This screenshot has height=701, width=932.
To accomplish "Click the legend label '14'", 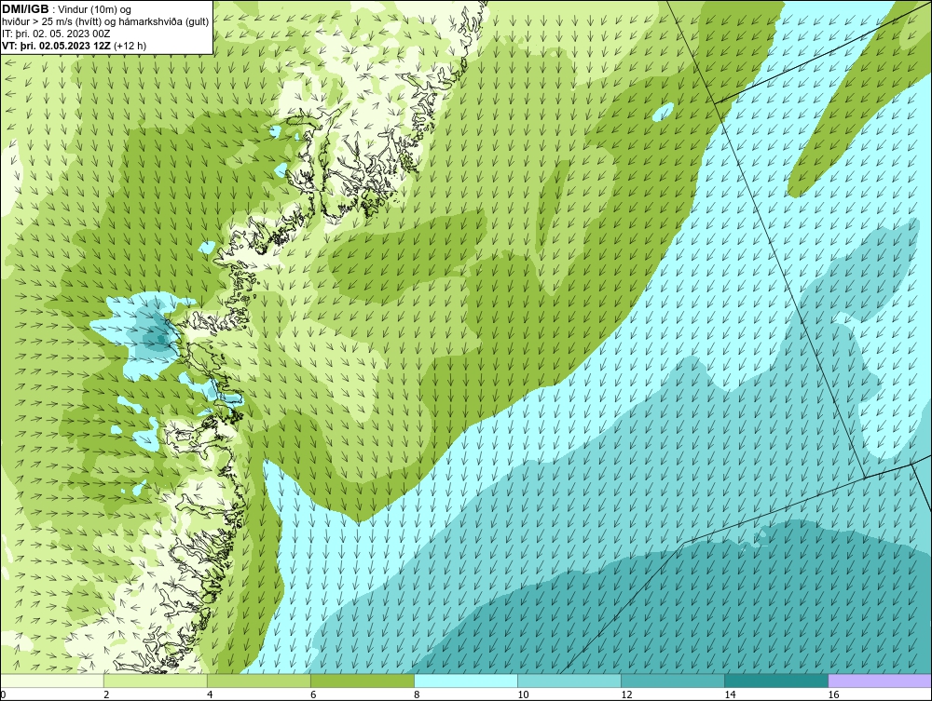I will click(x=730, y=694).
